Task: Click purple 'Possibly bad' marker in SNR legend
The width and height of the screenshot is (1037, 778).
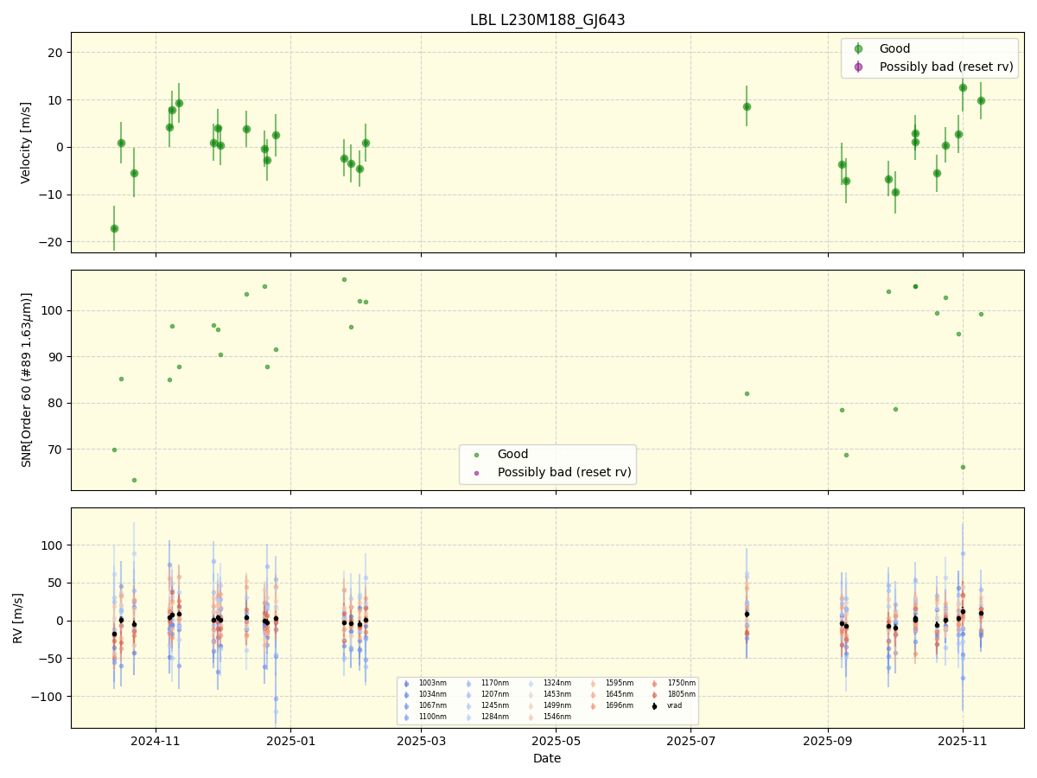Action: point(476,472)
